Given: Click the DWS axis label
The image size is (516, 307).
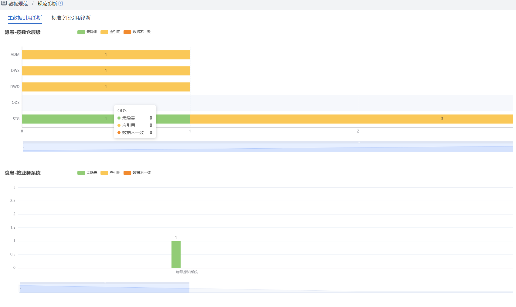Looking at the screenshot, I should 15,70.
